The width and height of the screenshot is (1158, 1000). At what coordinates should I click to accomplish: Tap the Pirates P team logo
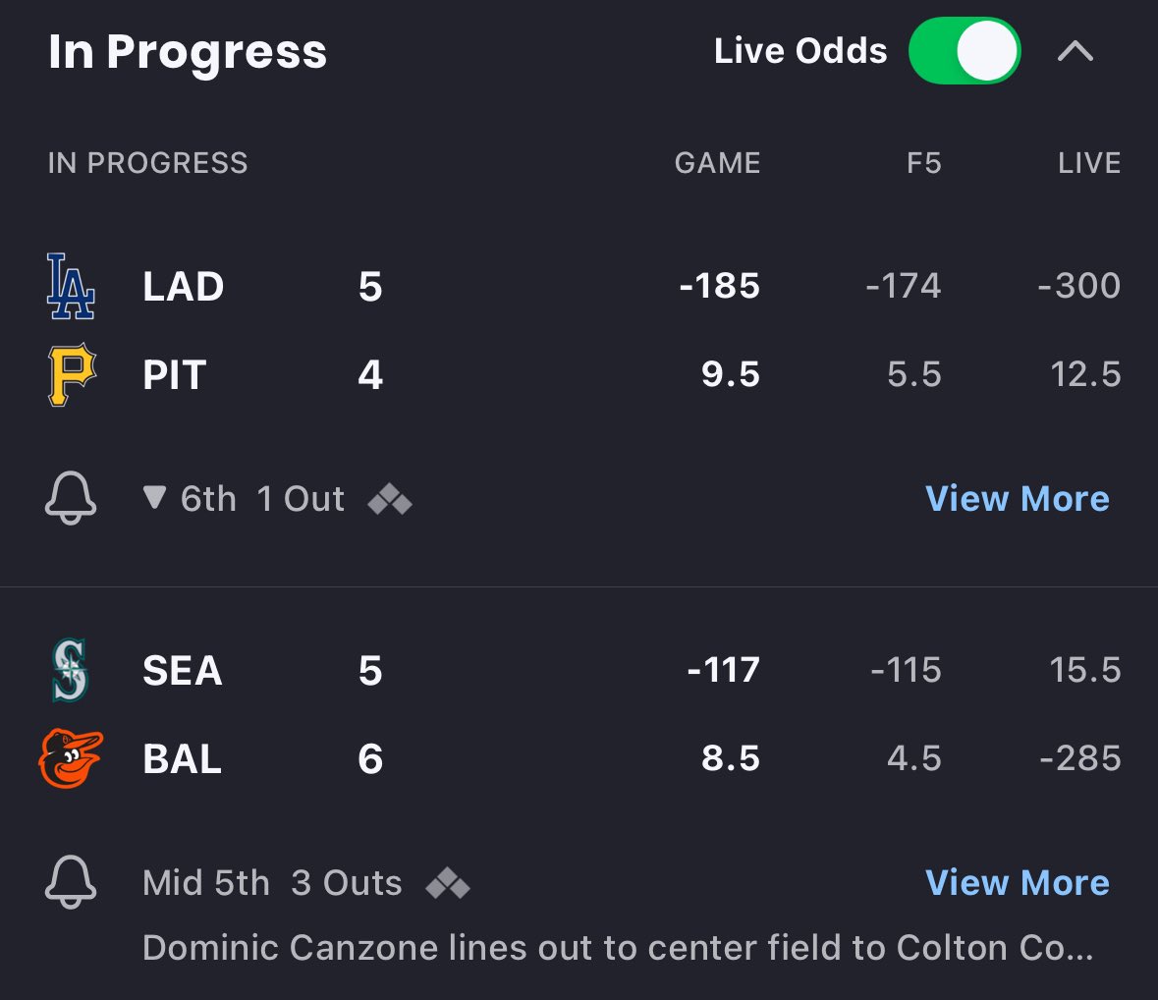[x=72, y=374]
